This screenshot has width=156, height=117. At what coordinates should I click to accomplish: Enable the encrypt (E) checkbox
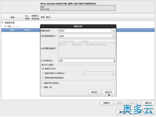click(x=42, y=87)
